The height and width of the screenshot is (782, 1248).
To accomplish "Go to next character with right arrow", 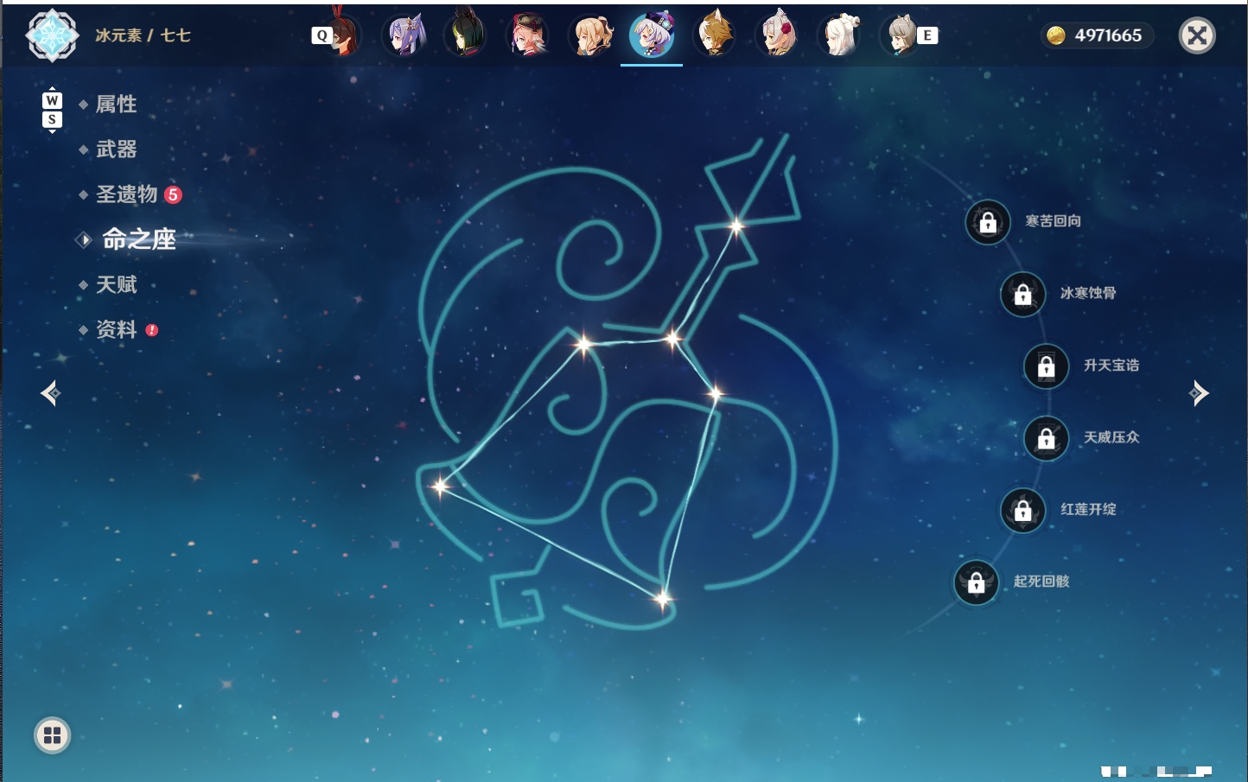I will click(1199, 393).
